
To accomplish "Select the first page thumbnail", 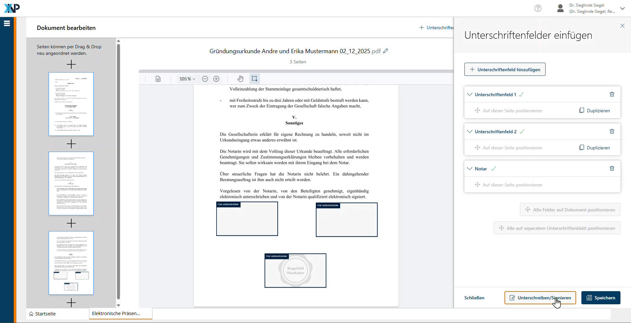I will (x=71, y=104).
